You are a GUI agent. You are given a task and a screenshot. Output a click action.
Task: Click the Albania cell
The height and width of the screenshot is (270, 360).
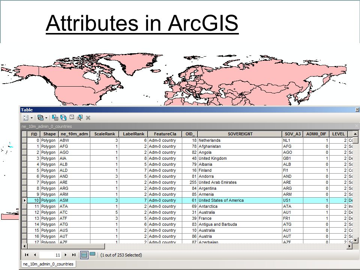(x=240, y=164)
